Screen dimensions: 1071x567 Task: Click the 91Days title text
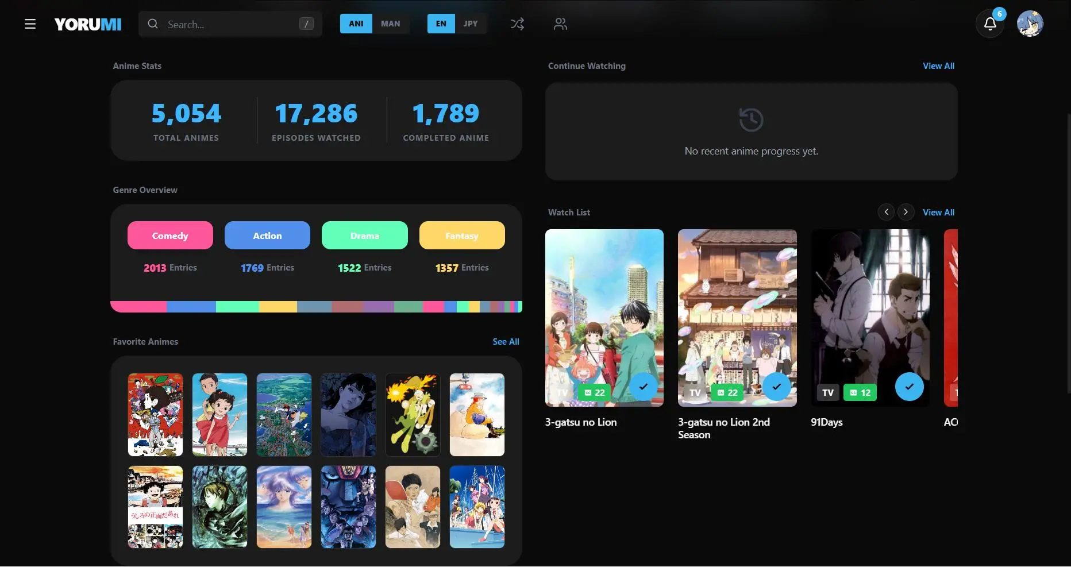point(827,422)
